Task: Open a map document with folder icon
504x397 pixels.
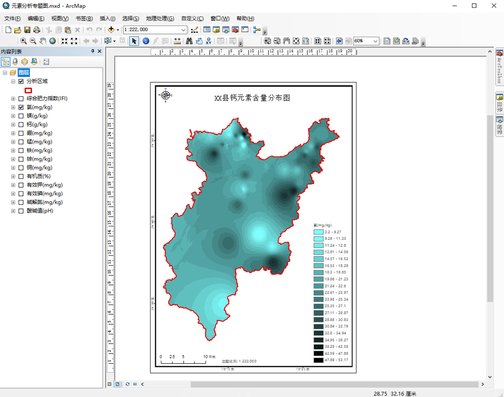Action: pyautogui.click(x=18, y=30)
